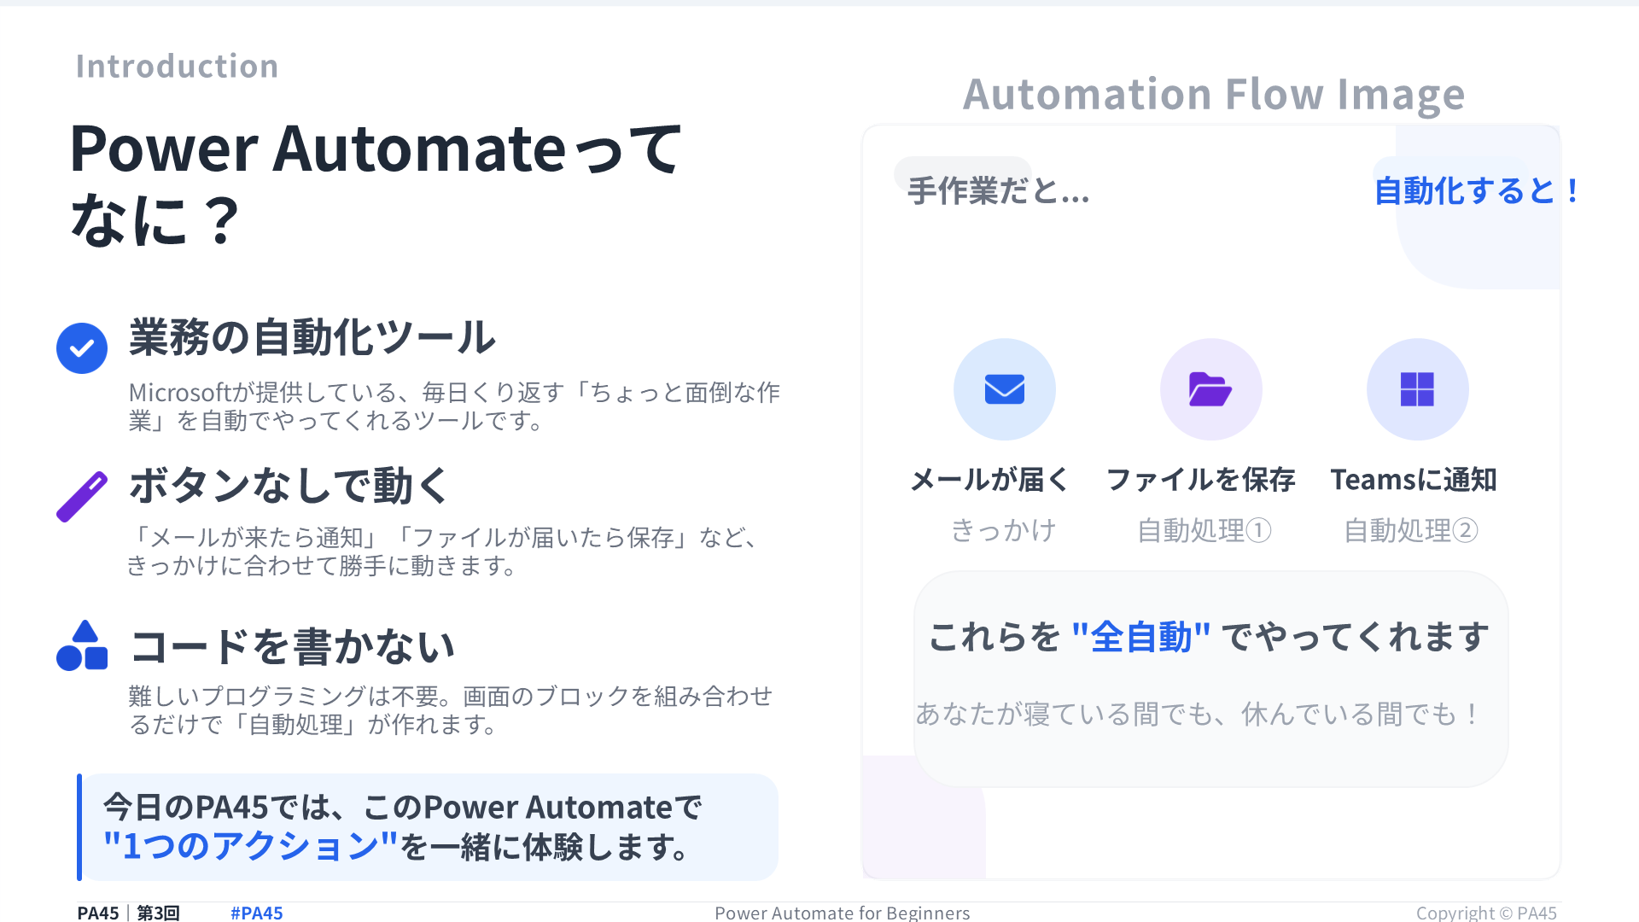Screen dimensions: 1639x922
Task: Click the 自動処理② caption
Action: pos(1411,530)
